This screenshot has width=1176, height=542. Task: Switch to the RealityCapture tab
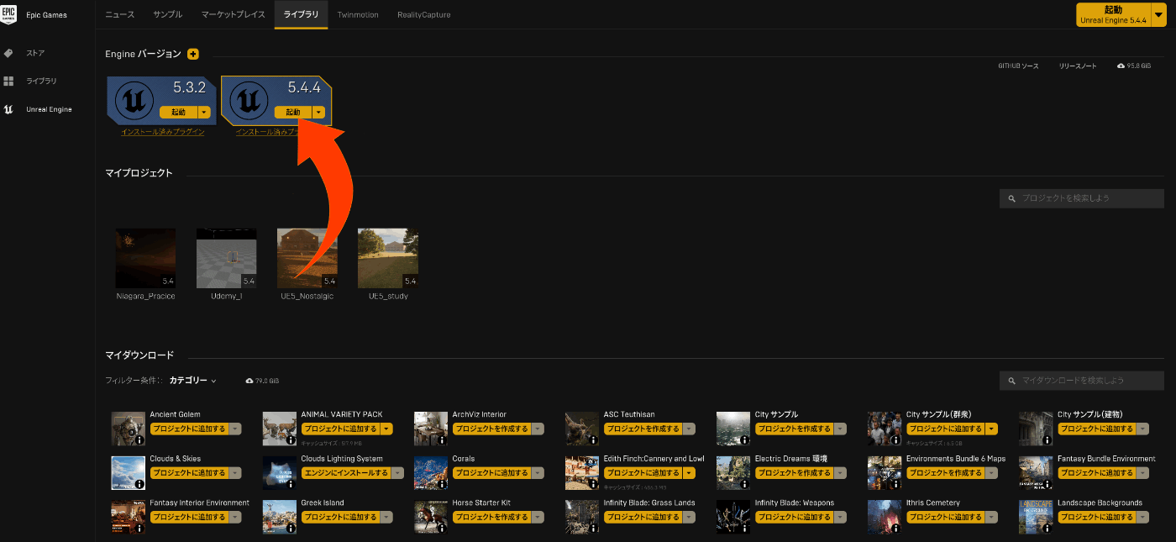(x=424, y=14)
